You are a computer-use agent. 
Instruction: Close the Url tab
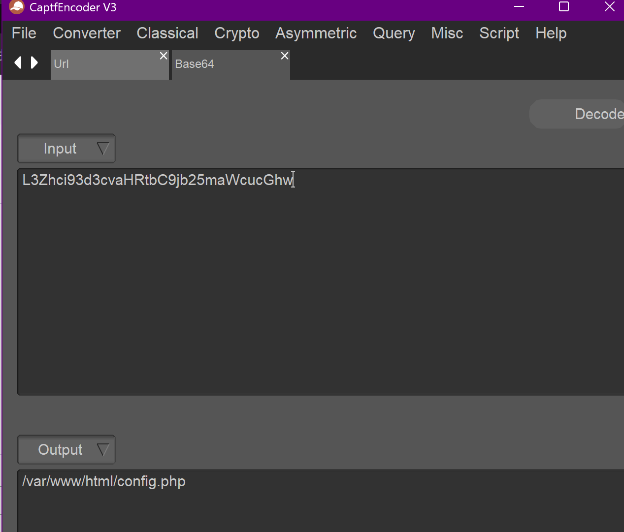click(x=164, y=56)
